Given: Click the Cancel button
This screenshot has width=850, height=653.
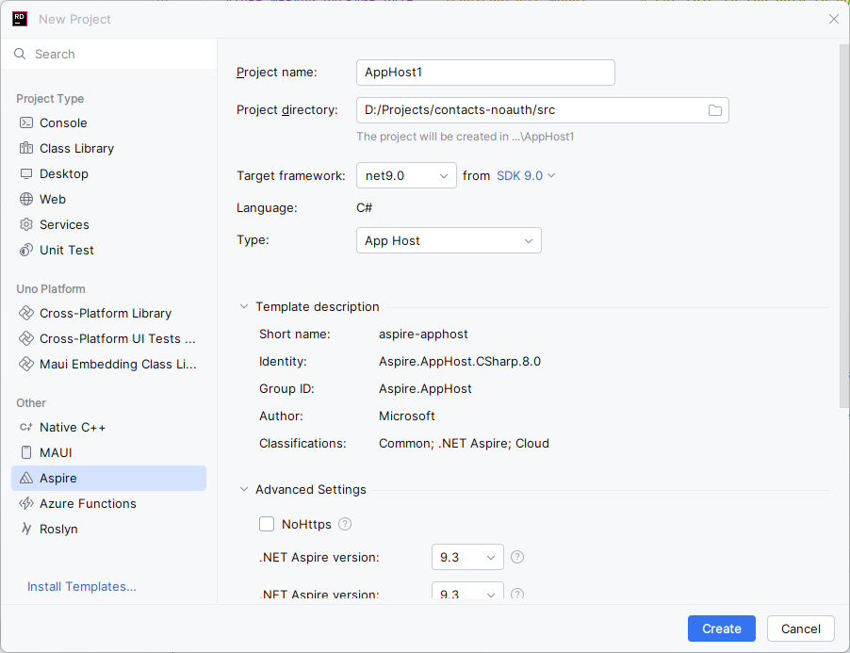Looking at the screenshot, I should pyautogui.click(x=801, y=629).
